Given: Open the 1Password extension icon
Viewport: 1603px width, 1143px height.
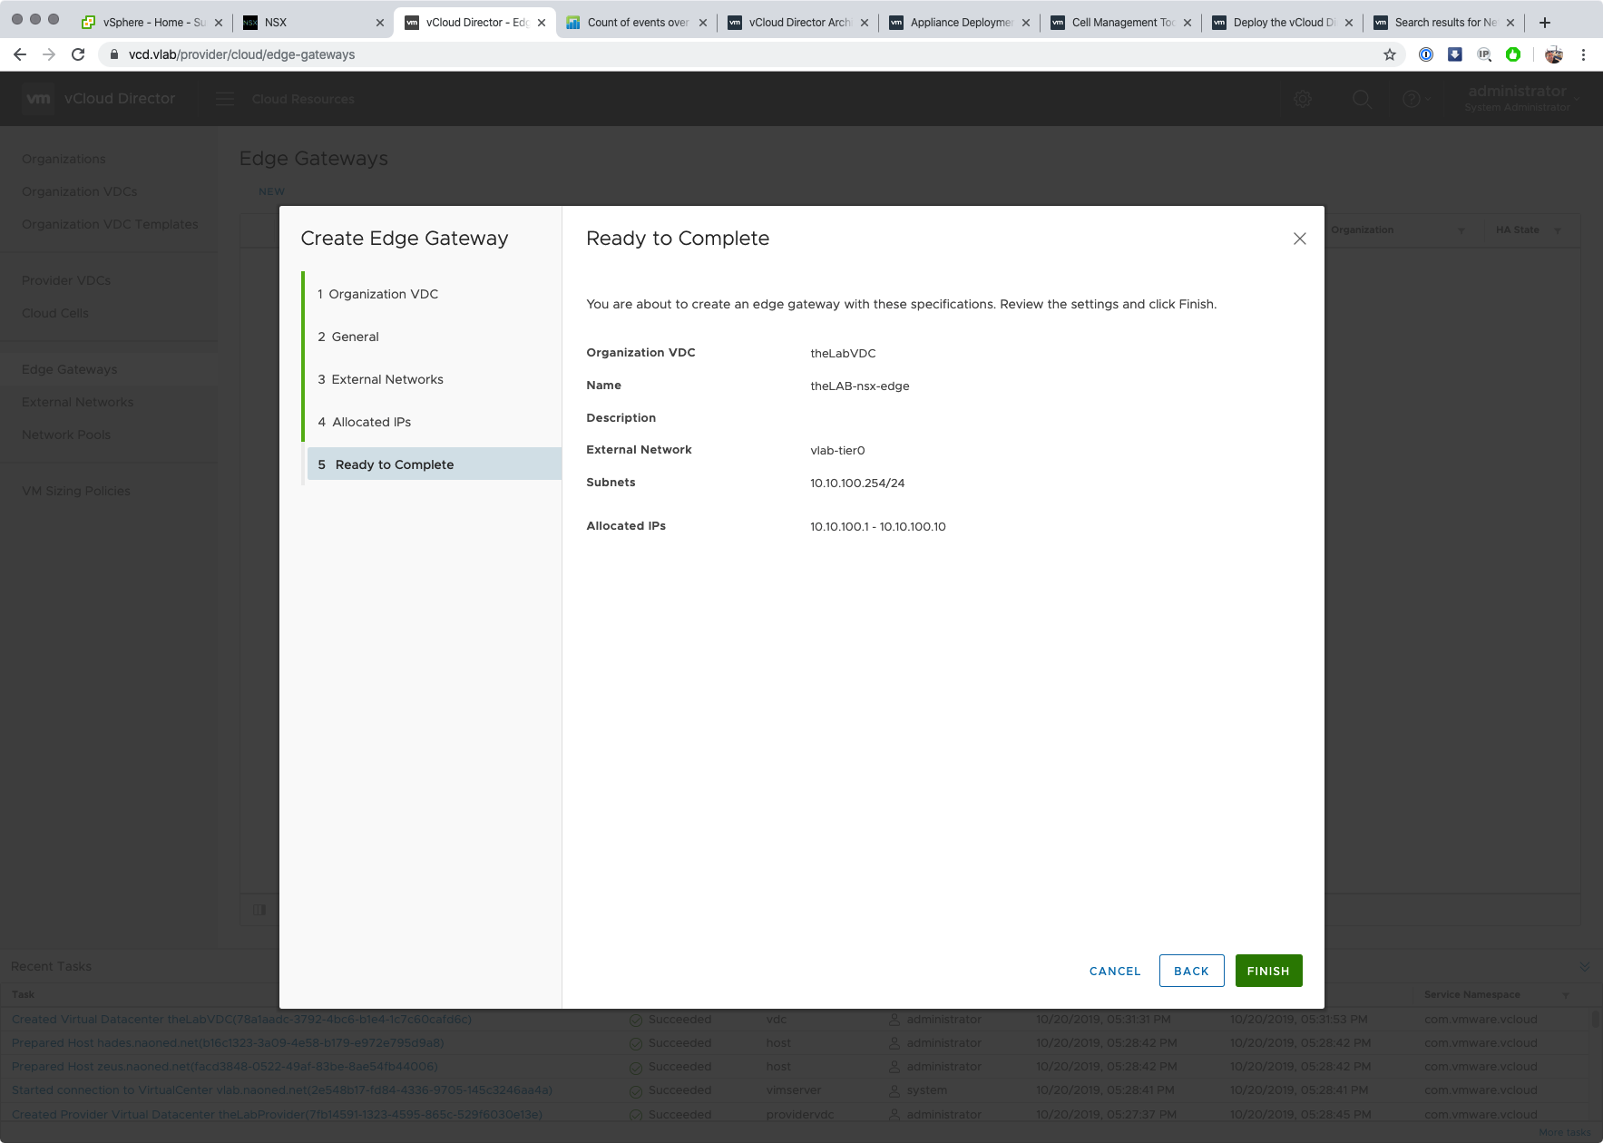Looking at the screenshot, I should click(1426, 54).
